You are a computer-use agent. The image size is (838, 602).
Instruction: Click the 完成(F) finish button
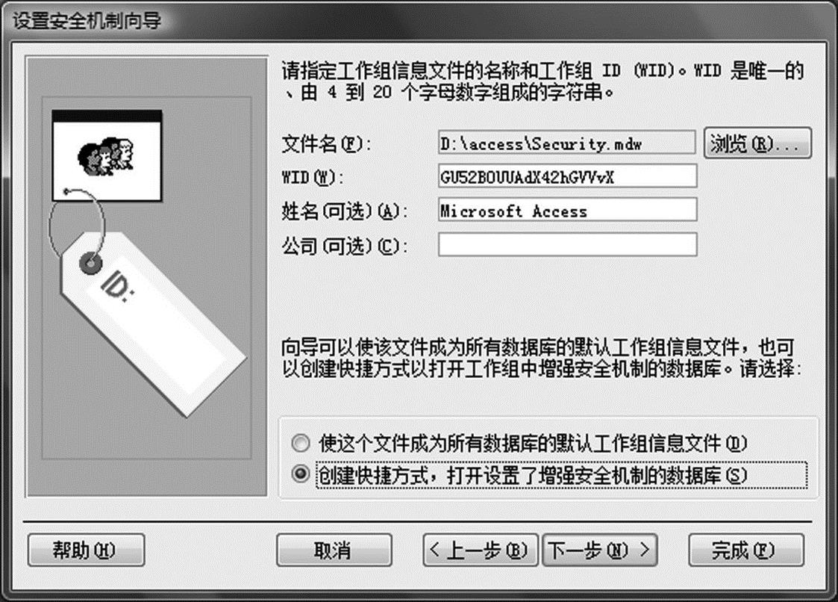pos(746,550)
